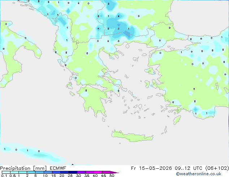This screenshot has width=229, height=177.
Task: Click the over-50 arrow tip of legend
Action: pyautogui.click(x=114, y=172)
